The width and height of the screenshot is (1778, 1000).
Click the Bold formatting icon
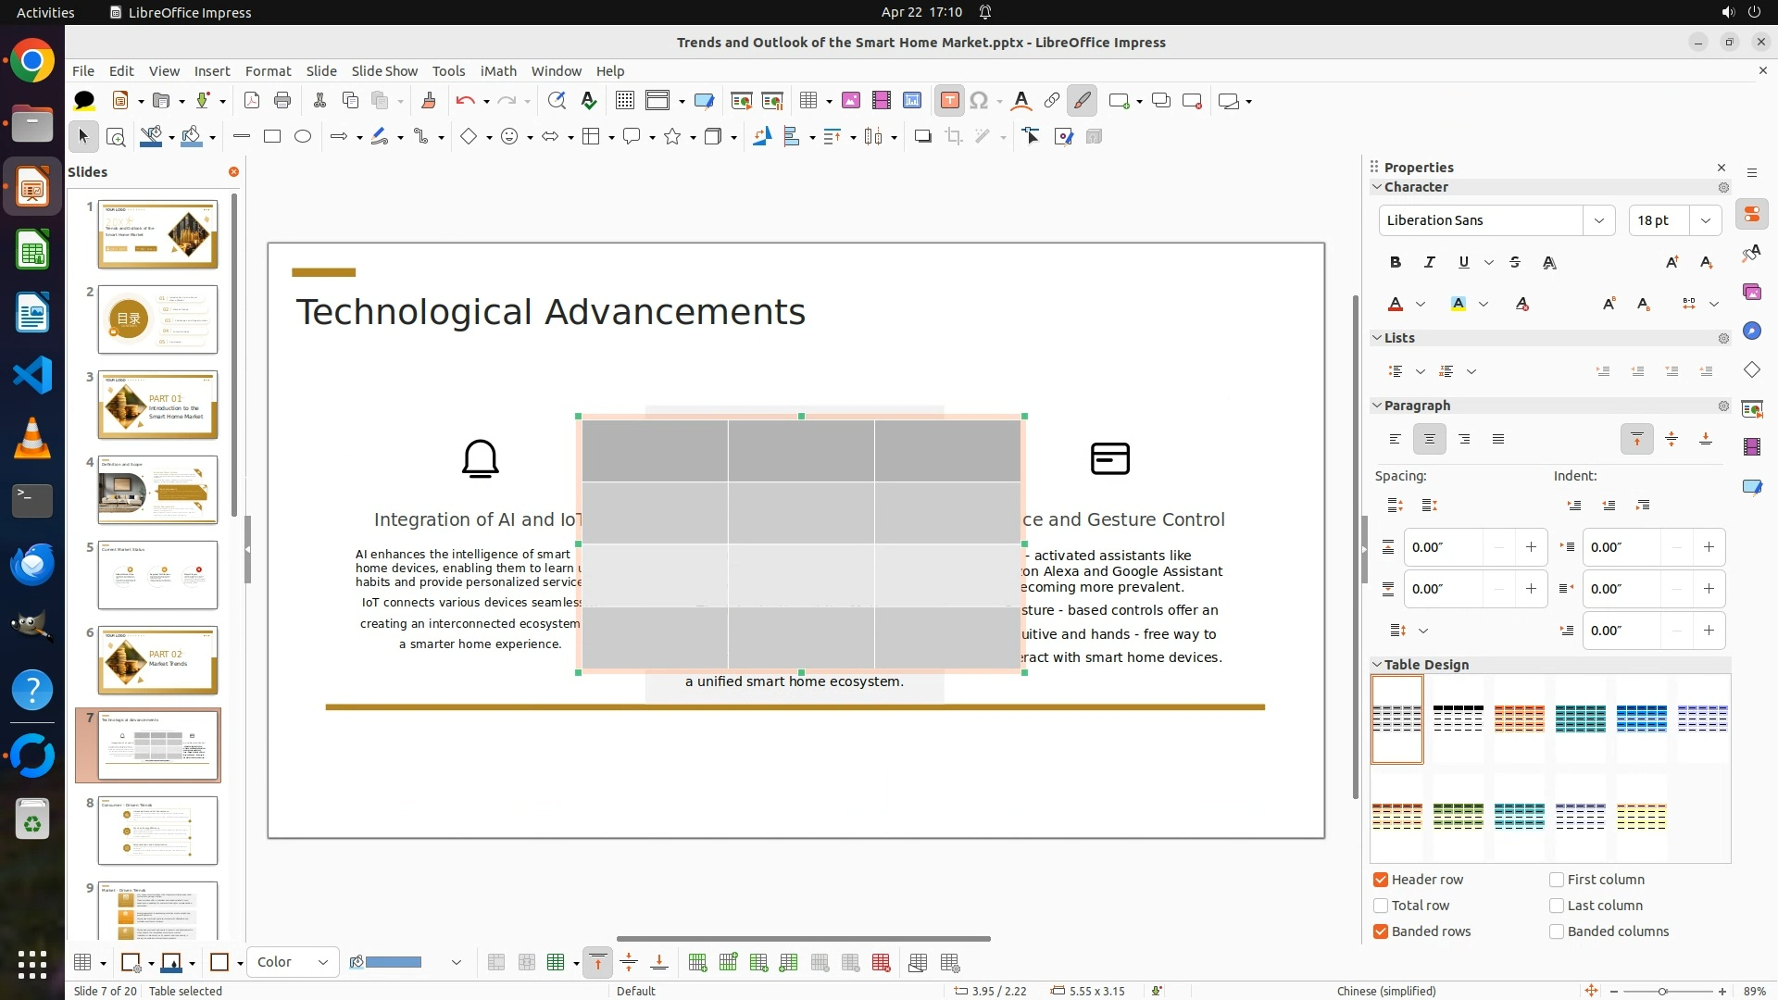click(x=1395, y=263)
